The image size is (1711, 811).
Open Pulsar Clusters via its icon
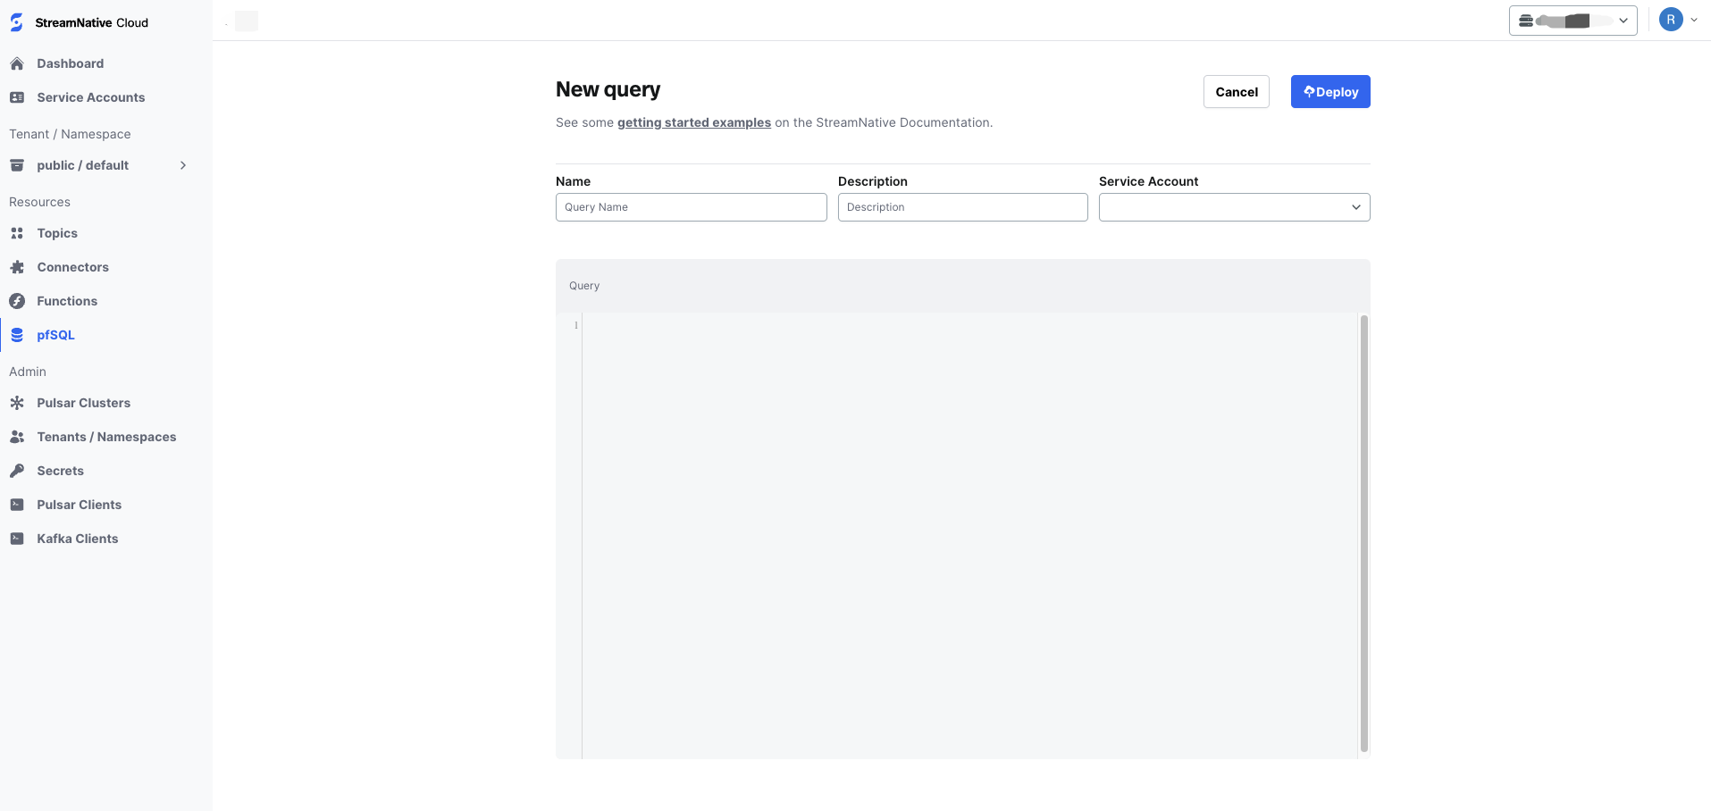tap(17, 403)
